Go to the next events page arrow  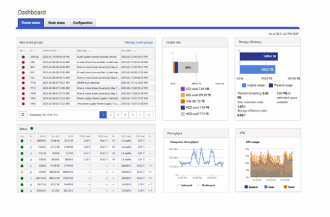[x=141, y=115]
